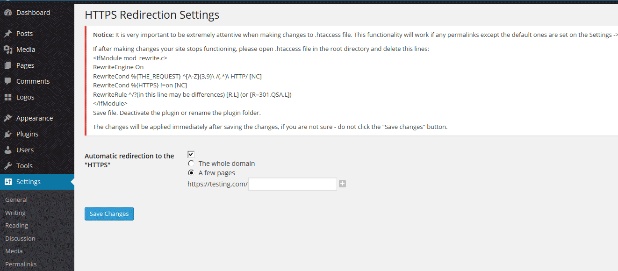This screenshot has height=271, width=618.
Task: Go to Permalinks settings submenu
Action: (x=21, y=264)
